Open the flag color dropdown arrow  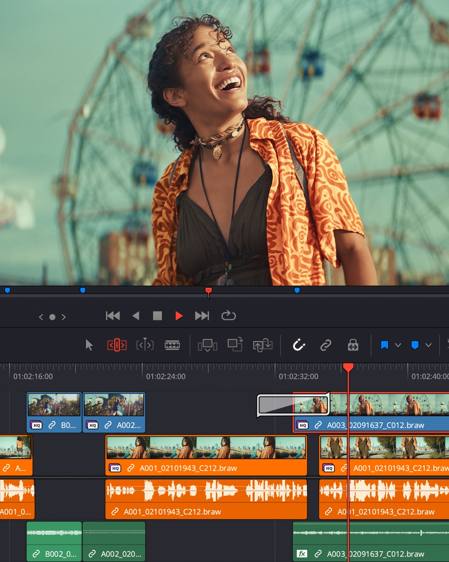point(398,345)
